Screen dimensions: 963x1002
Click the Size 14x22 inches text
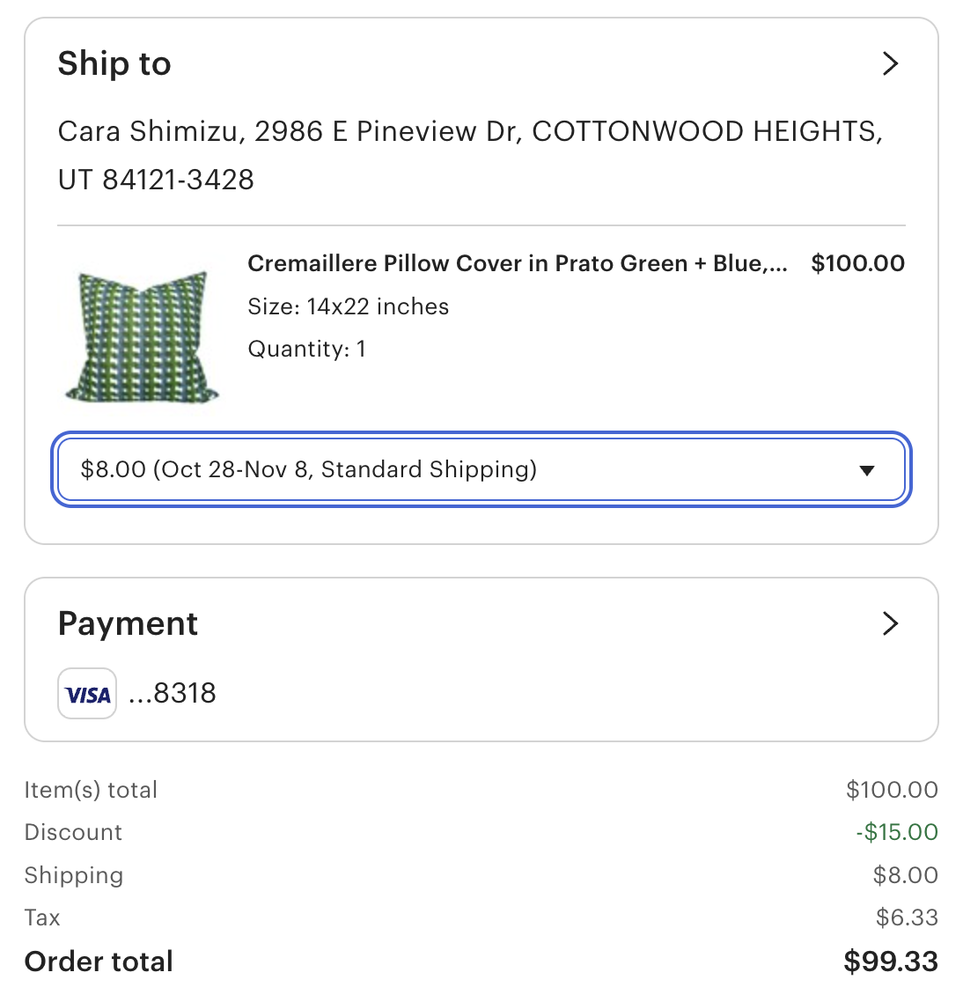[348, 306]
